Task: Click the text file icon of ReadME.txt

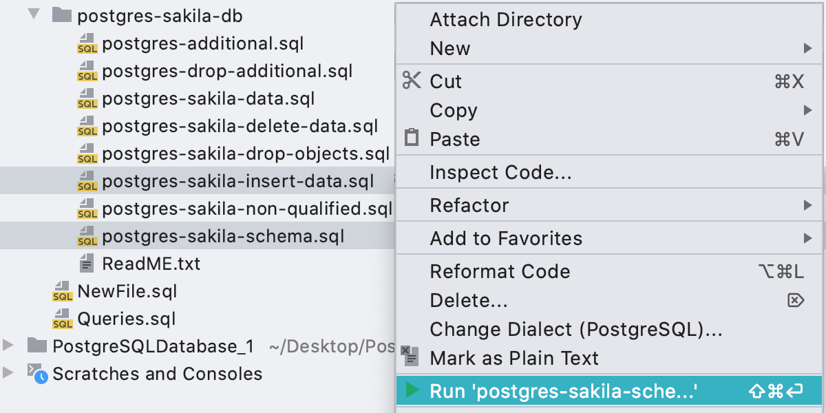Action: (x=87, y=264)
